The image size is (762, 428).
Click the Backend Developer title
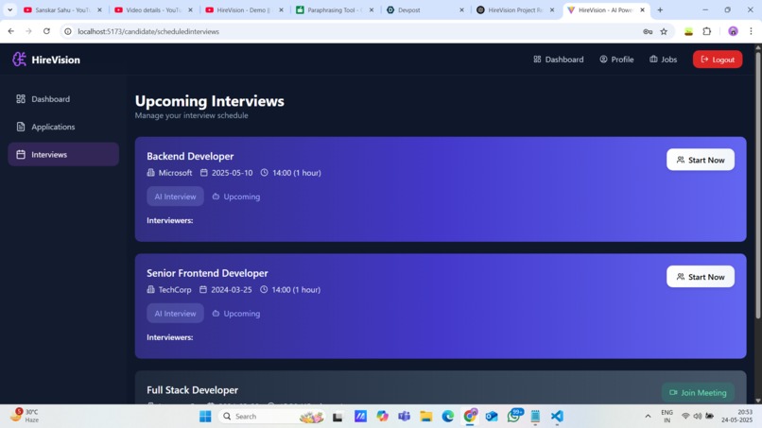(190, 156)
